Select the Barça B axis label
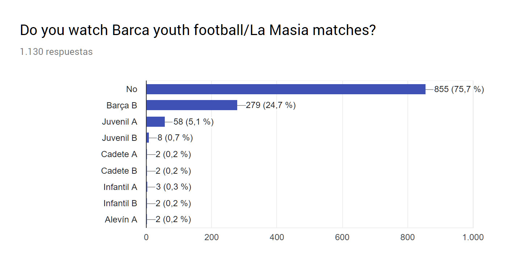 [x=122, y=105]
